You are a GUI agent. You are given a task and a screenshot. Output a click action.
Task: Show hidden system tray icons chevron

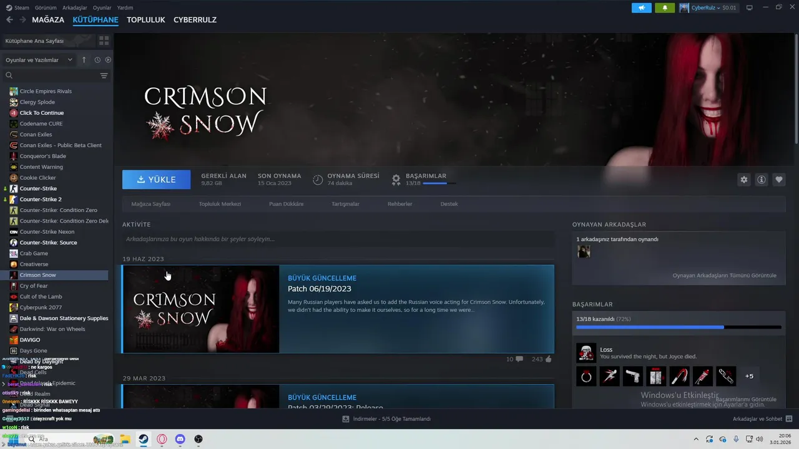point(696,439)
